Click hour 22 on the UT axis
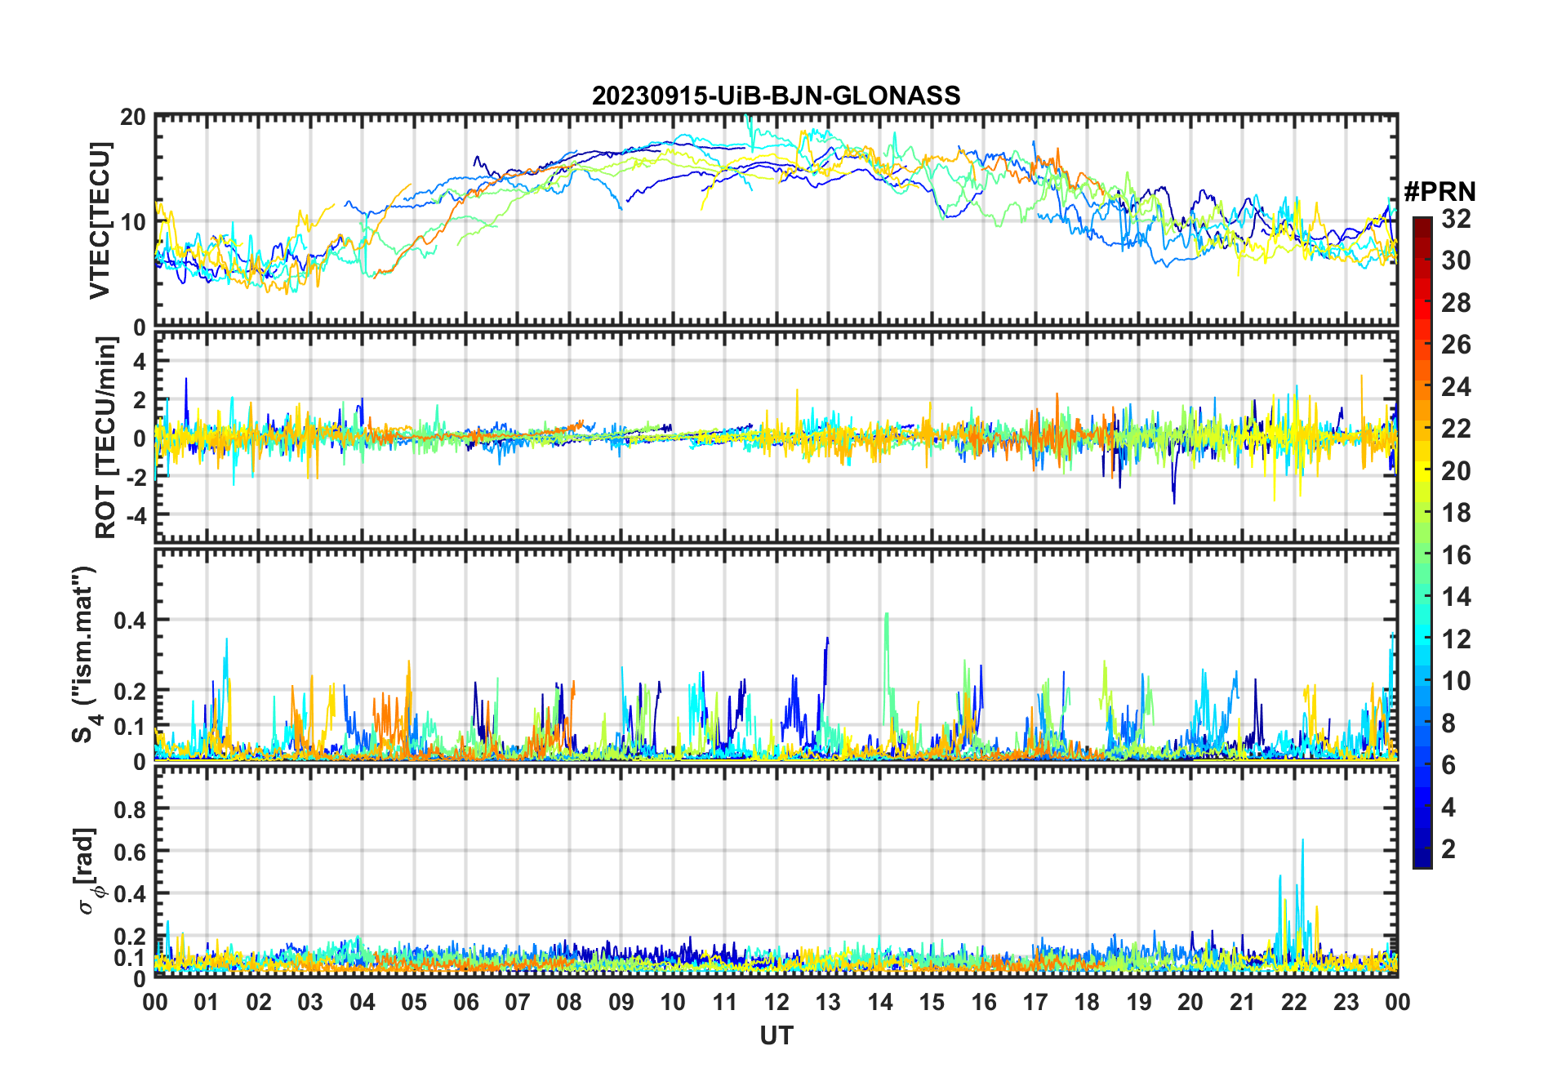Viewport: 1553px width, 1086px height. pyautogui.click(x=1294, y=1002)
